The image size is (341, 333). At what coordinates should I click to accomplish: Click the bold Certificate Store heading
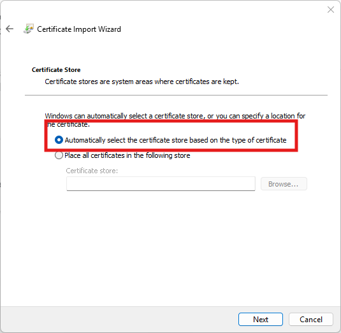[56, 70]
